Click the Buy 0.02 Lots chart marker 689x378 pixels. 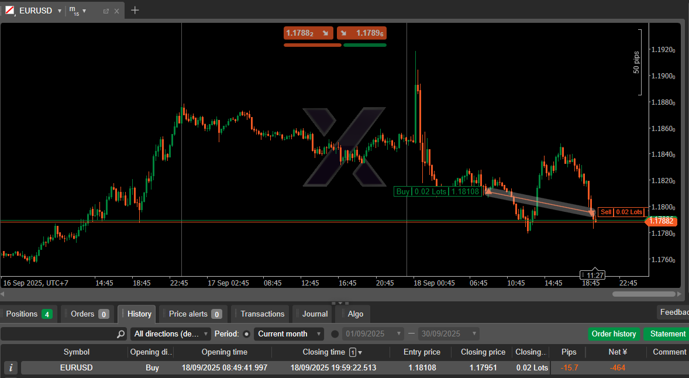point(437,191)
